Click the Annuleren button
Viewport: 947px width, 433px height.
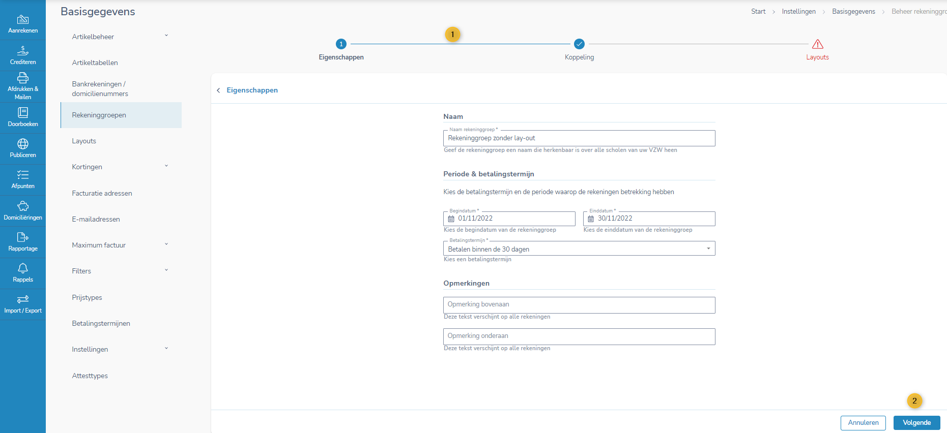(863, 423)
